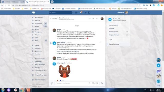The image size is (164, 92).
Task: Click the camera photo attach icon
Action: [x=93, y=83]
